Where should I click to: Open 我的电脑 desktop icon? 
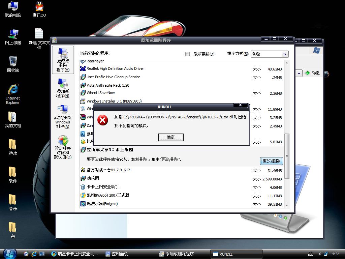[x=13, y=9]
